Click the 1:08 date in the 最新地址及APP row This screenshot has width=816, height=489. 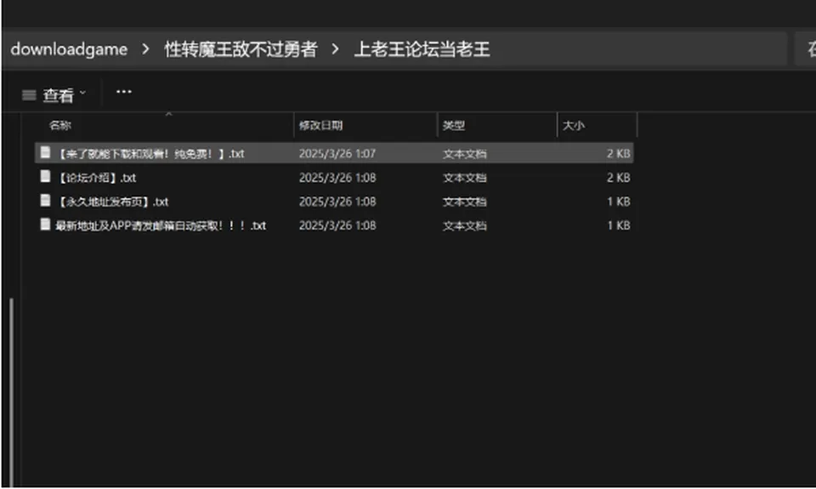[x=337, y=225]
